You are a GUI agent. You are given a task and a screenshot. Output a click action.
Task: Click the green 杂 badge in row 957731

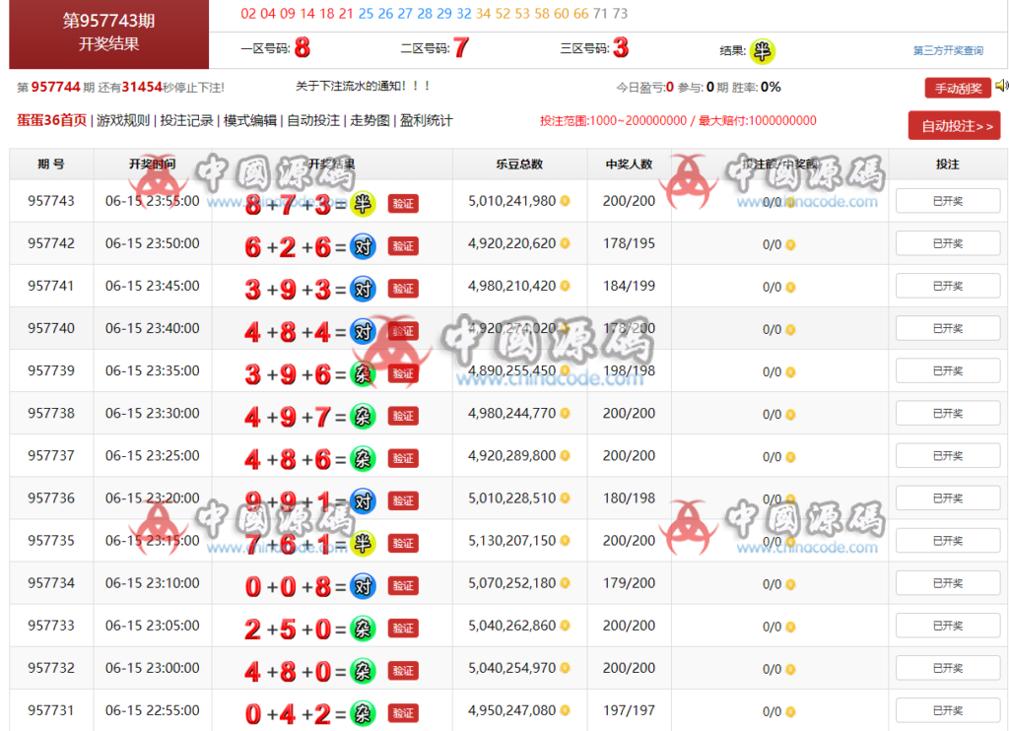coord(363,713)
